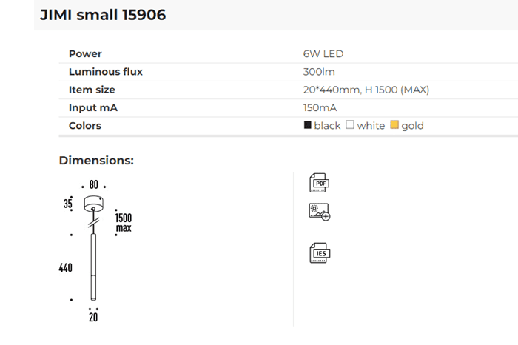
Task: Choose the white color swatch
Action: point(351,125)
